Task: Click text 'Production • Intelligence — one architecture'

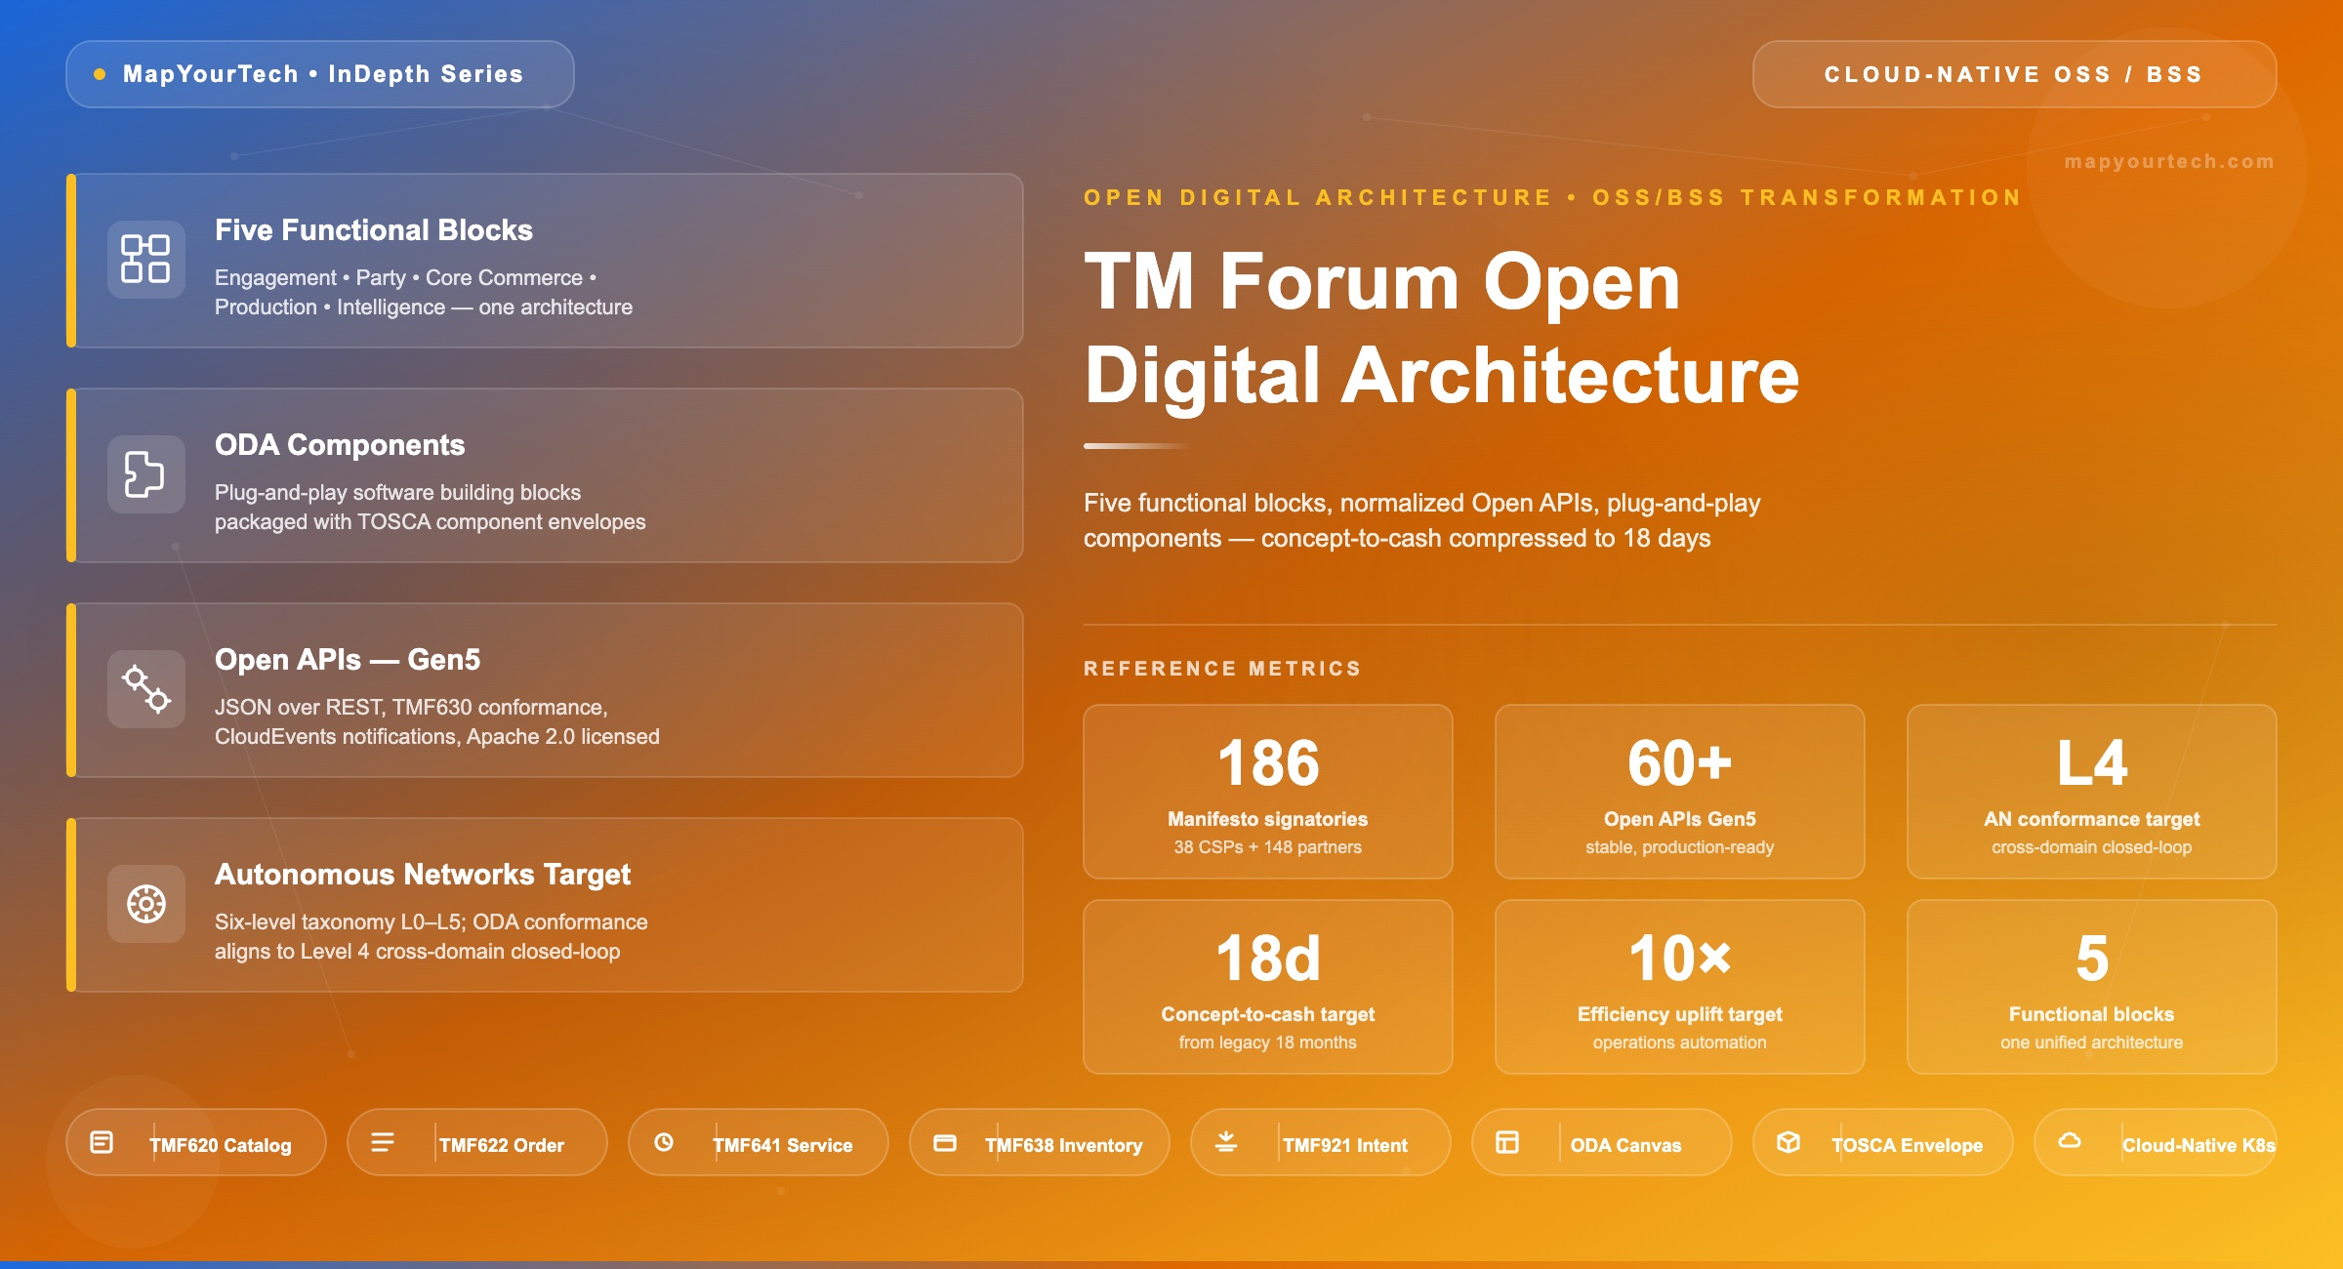Action: [x=424, y=307]
